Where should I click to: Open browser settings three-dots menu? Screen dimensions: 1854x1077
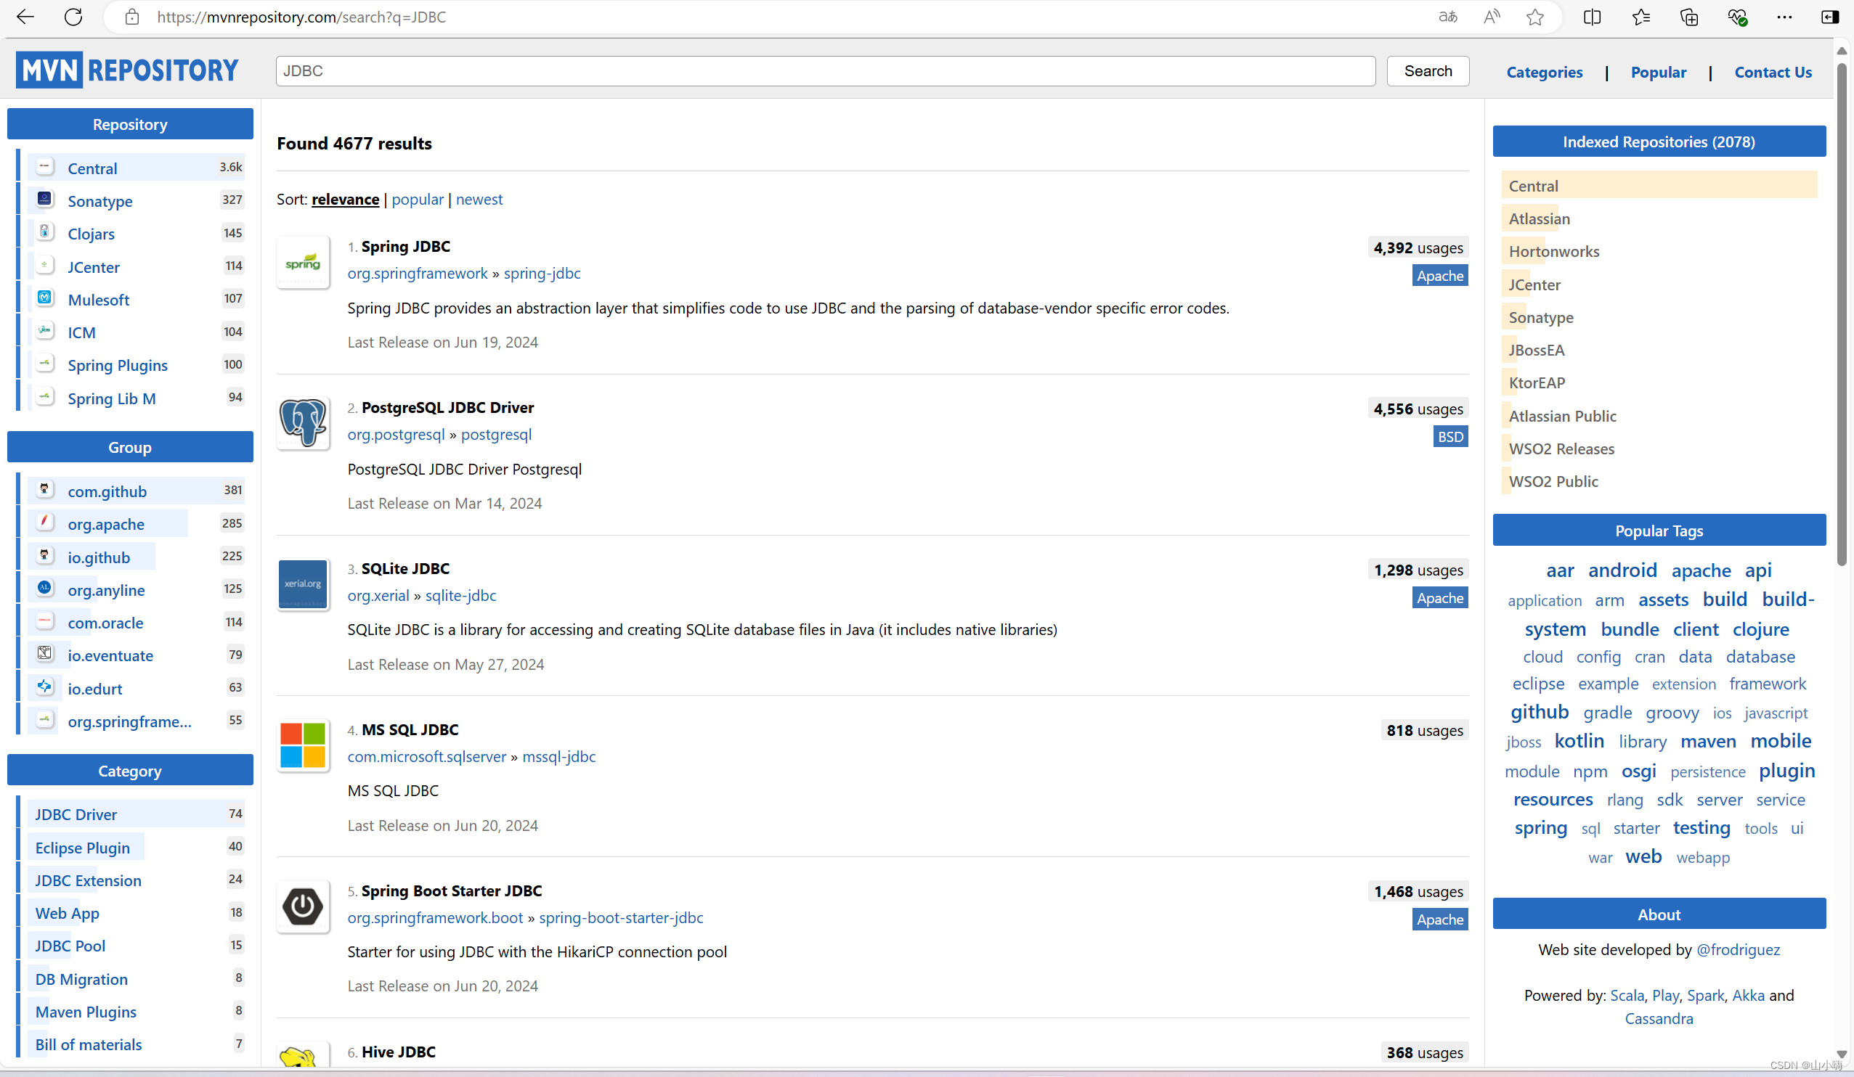point(1784,17)
